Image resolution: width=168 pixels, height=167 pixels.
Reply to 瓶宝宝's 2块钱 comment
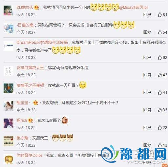pyautogui.click(x=147, y=110)
